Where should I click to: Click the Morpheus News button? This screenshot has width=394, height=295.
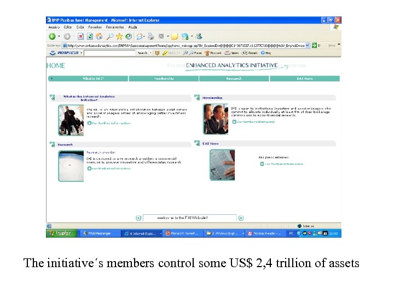(x=231, y=53)
